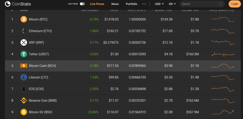Image resolution: width=243 pixels, height=119 pixels.
Task: Open the Bitcoin (BTC) name link
Action: point(38,19)
